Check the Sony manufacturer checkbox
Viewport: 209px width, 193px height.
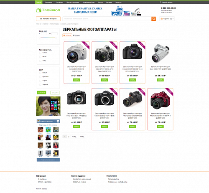(x=40, y=61)
